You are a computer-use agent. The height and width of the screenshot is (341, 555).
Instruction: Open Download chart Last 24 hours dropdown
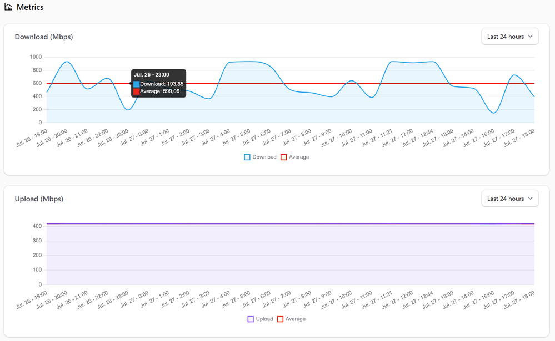click(509, 37)
